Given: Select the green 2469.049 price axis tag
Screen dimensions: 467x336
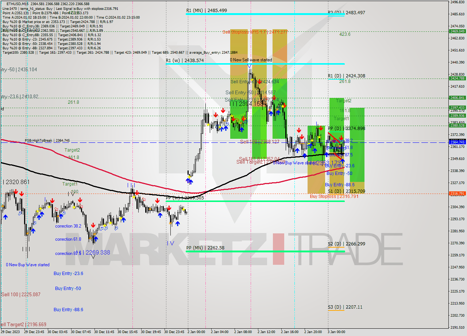Looking at the screenshot, I should 458,31.
